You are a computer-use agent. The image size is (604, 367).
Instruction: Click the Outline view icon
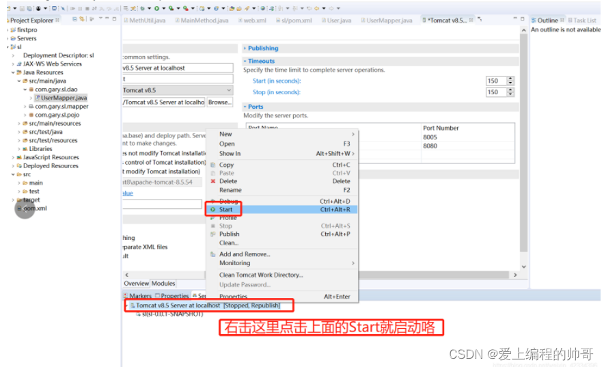pyautogui.click(x=534, y=20)
